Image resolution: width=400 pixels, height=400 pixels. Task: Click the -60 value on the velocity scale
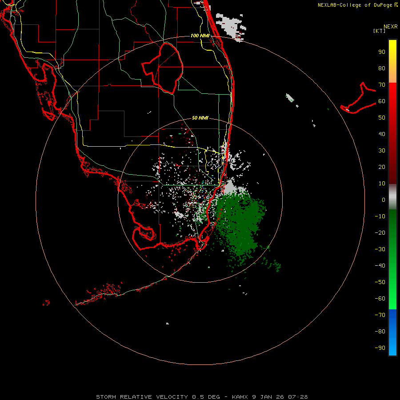380,299
